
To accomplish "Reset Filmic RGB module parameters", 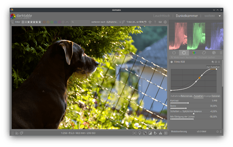I will 216,62.
